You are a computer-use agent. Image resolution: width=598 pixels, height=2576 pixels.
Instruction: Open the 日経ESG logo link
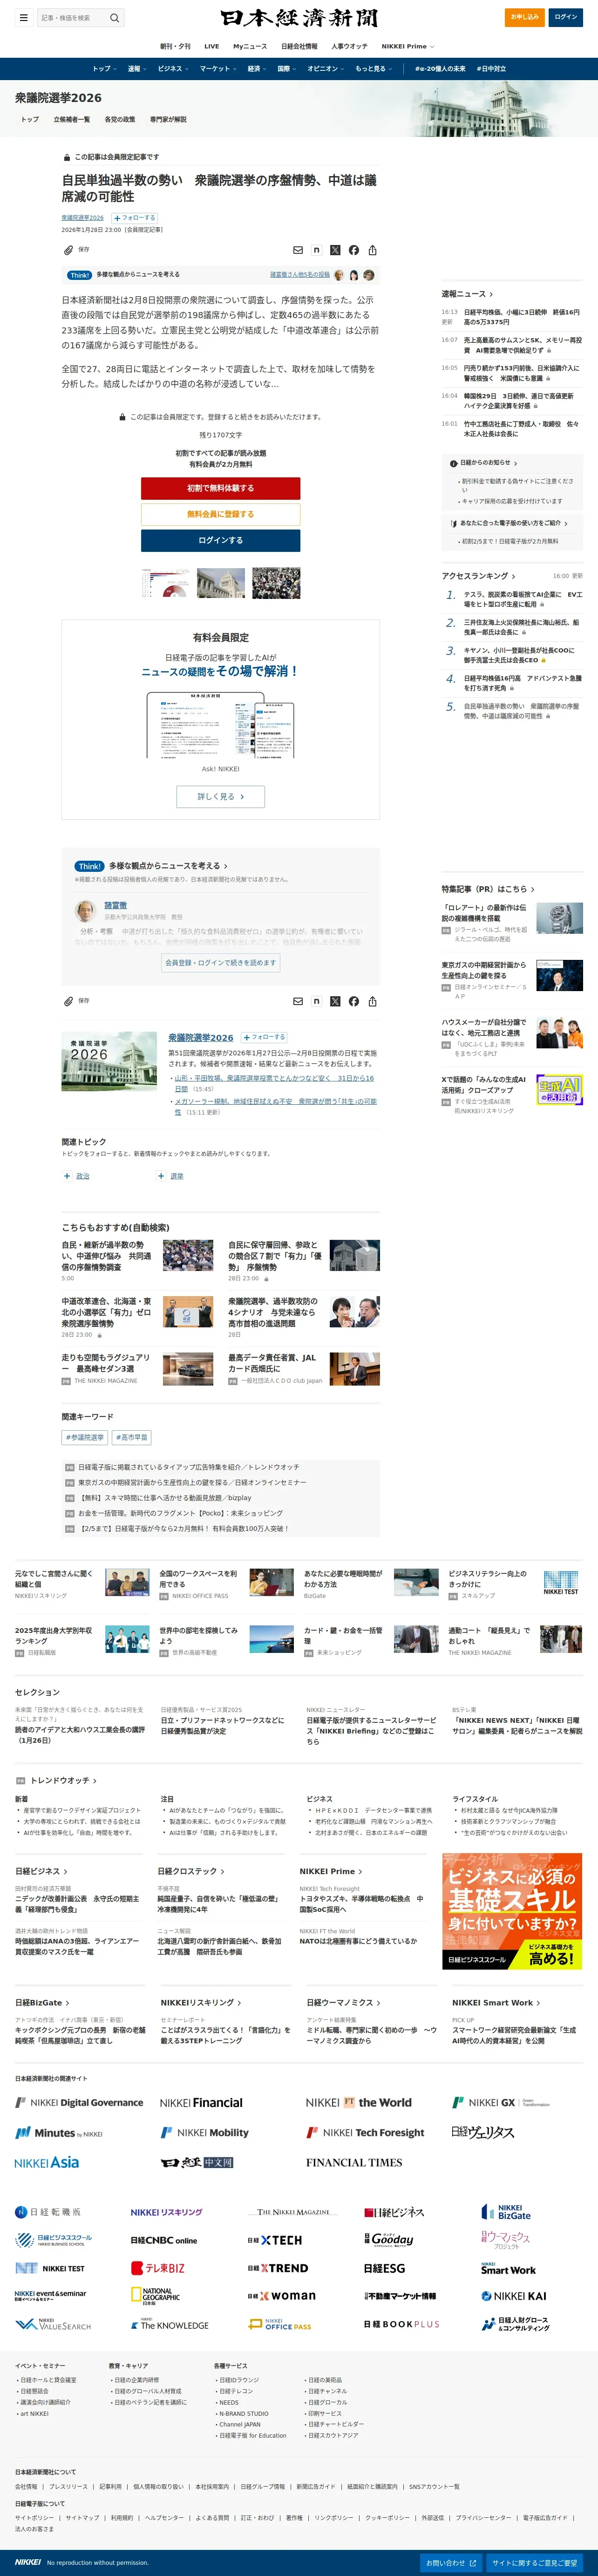coord(384,2268)
